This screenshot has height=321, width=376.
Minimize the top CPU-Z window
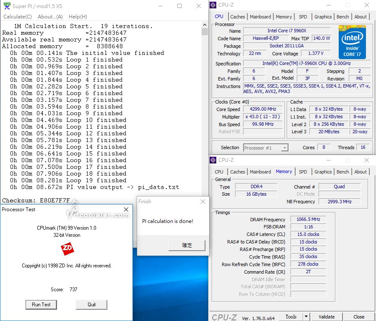click(x=329, y=5)
